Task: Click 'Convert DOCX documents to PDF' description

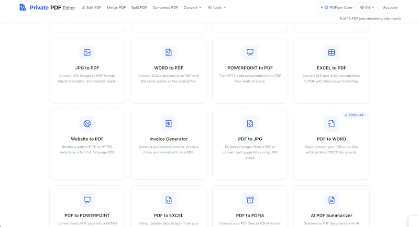Action: pyautogui.click(x=169, y=78)
